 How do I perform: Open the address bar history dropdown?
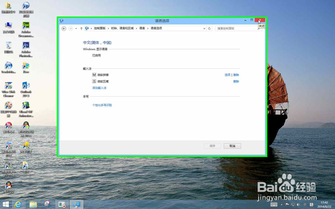pyautogui.click(x=204, y=28)
